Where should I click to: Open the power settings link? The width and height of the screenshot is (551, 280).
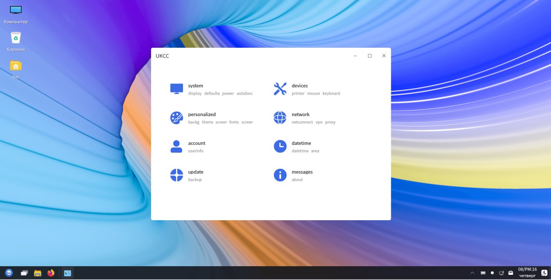(228, 93)
